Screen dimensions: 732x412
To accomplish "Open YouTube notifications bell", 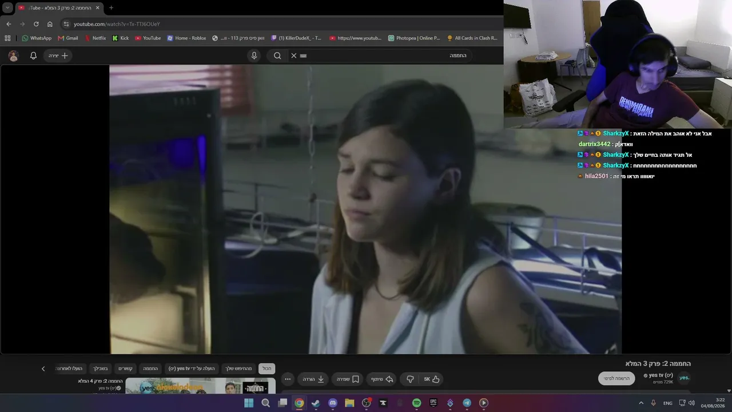I will [33, 56].
